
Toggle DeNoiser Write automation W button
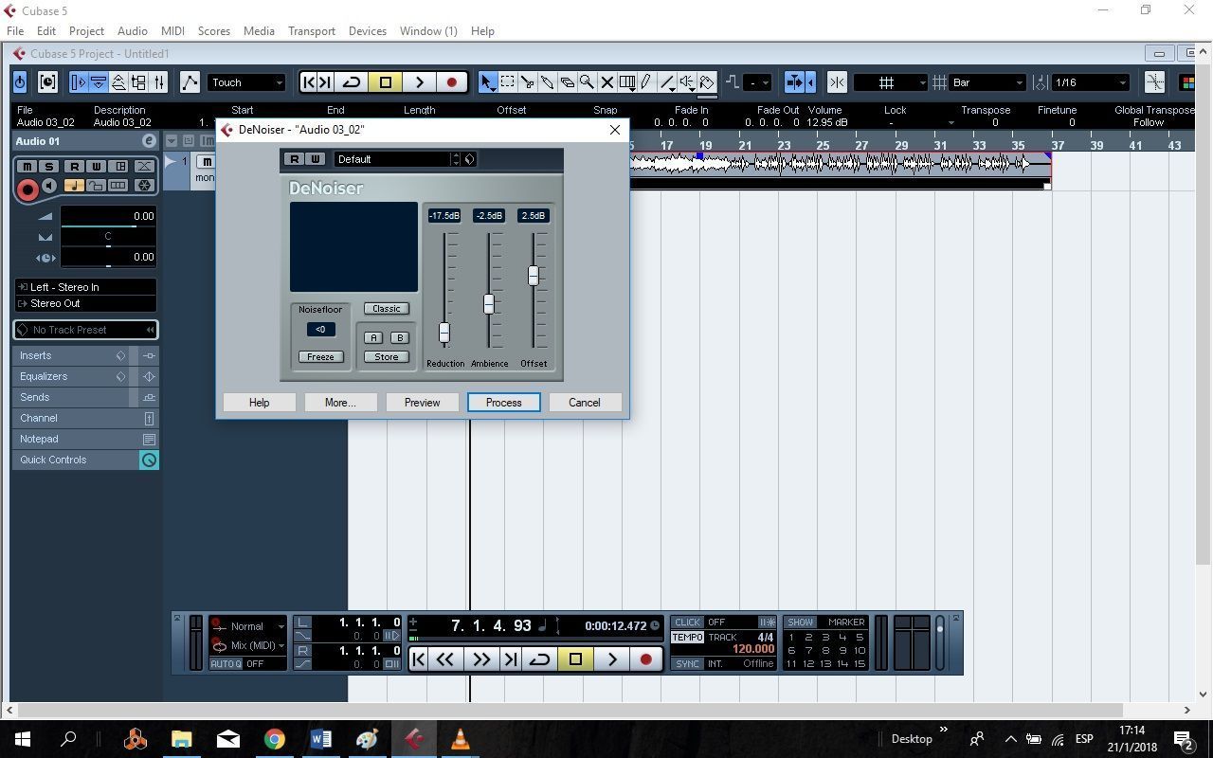point(316,159)
